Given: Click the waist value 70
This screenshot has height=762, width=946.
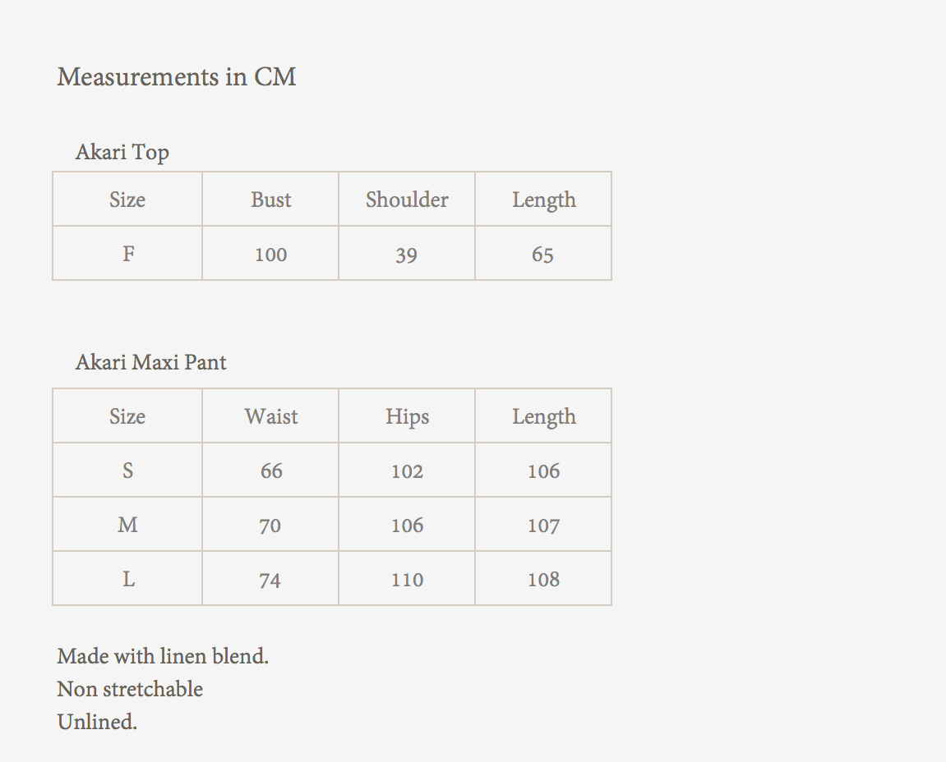Looking at the screenshot, I should pos(270,526).
